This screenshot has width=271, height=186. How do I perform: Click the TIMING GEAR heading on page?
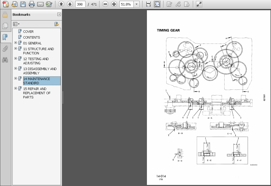coord(168,30)
